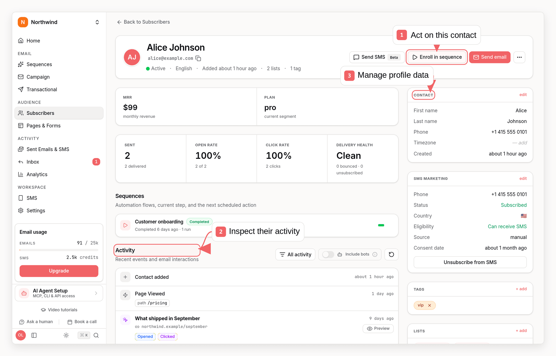556x356 pixels.
Task: Click the Send SMS button
Action: click(377, 57)
